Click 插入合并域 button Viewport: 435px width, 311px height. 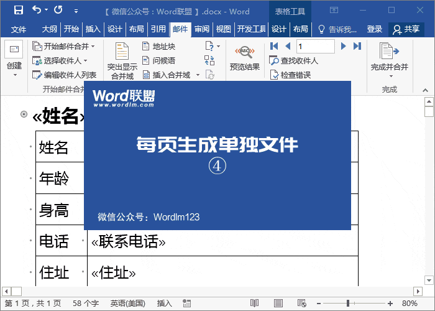click(x=167, y=75)
